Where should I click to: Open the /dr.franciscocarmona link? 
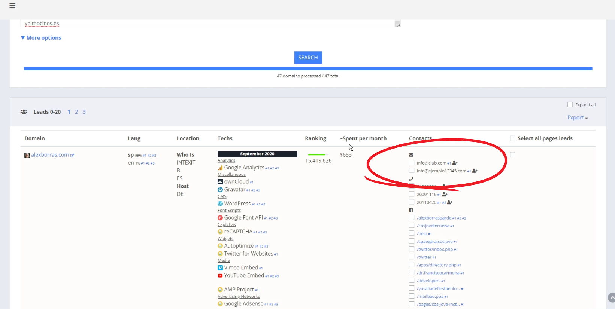tap(438, 273)
